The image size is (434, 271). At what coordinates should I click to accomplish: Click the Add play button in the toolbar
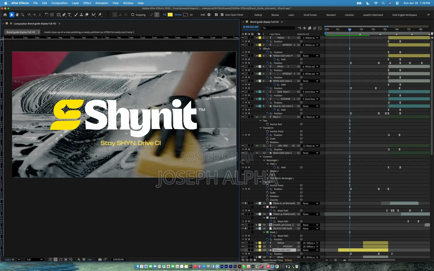point(209,15)
